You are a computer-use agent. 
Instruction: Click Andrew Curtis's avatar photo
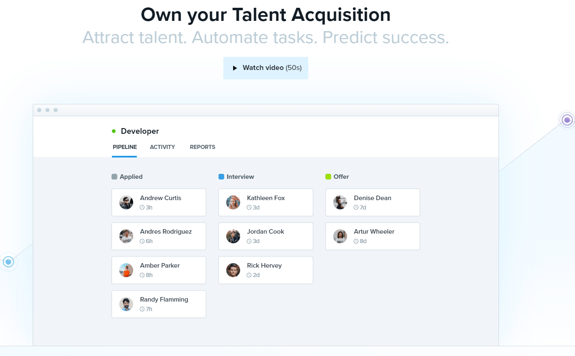pyautogui.click(x=126, y=202)
